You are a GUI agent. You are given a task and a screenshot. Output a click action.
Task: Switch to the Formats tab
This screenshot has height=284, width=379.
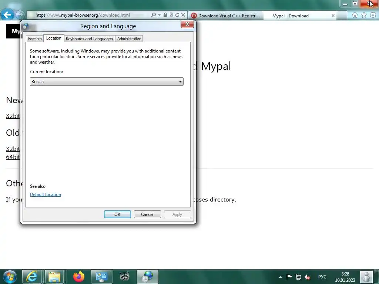[x=35, y=38]
